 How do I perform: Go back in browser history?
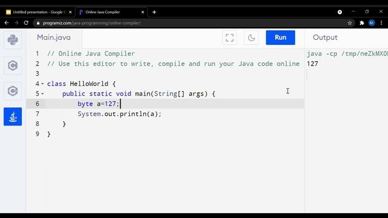7,23
